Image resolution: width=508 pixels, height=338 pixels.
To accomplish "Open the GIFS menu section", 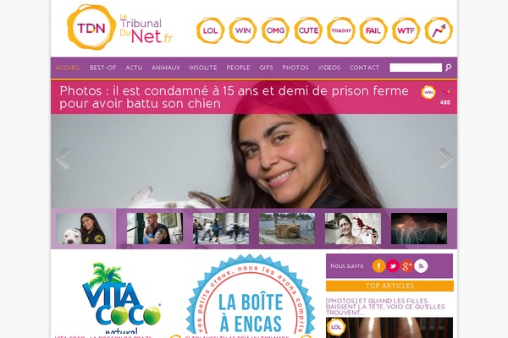I will (267, 68).
